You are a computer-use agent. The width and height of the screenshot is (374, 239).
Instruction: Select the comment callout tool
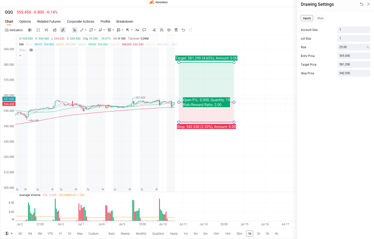click(x=144, y=30)
